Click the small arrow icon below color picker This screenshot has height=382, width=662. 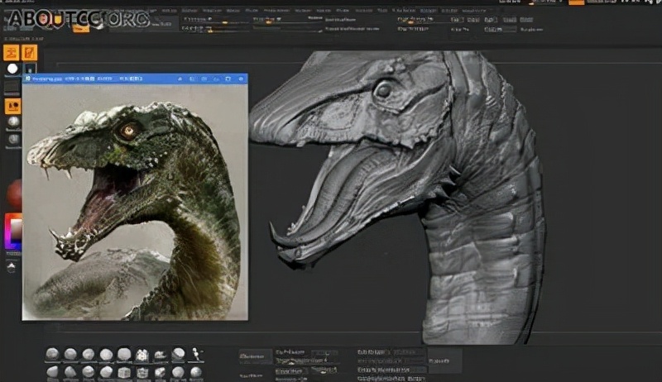click(x=12, y=266)
